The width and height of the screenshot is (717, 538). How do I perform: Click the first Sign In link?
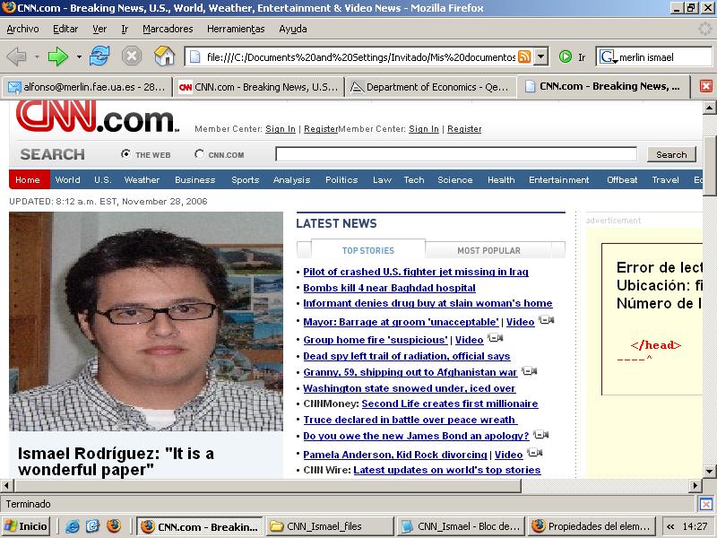(x=281, y=129)
